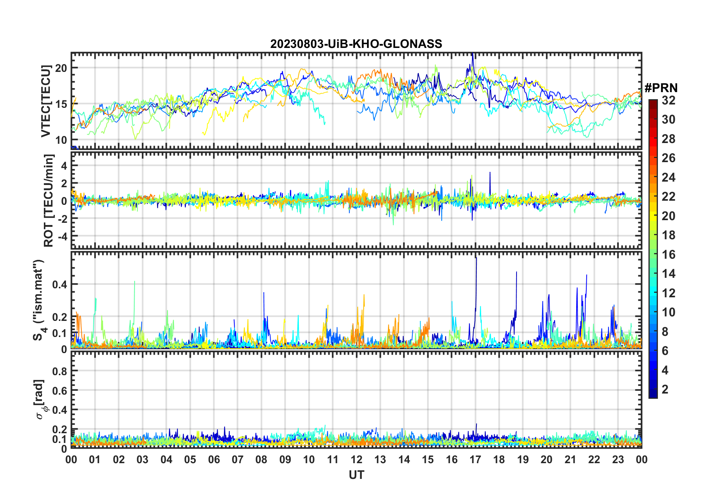
Task: Click the σφ[rad] y-axis label
Action: coord(40,400)
